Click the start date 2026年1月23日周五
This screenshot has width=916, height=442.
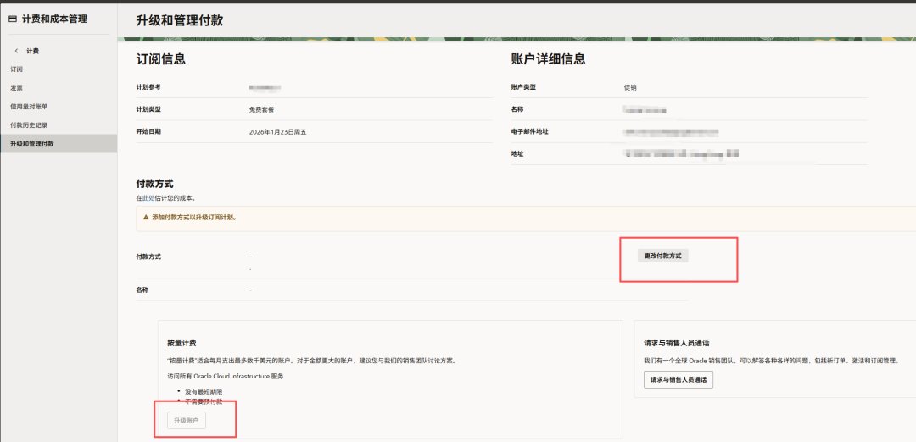[277, 132]
